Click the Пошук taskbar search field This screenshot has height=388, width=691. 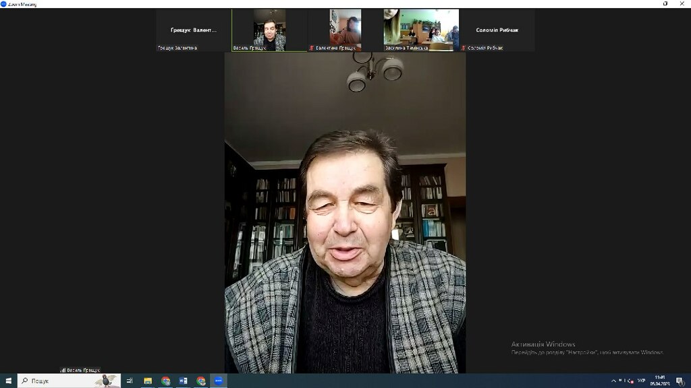pos(70,381)
